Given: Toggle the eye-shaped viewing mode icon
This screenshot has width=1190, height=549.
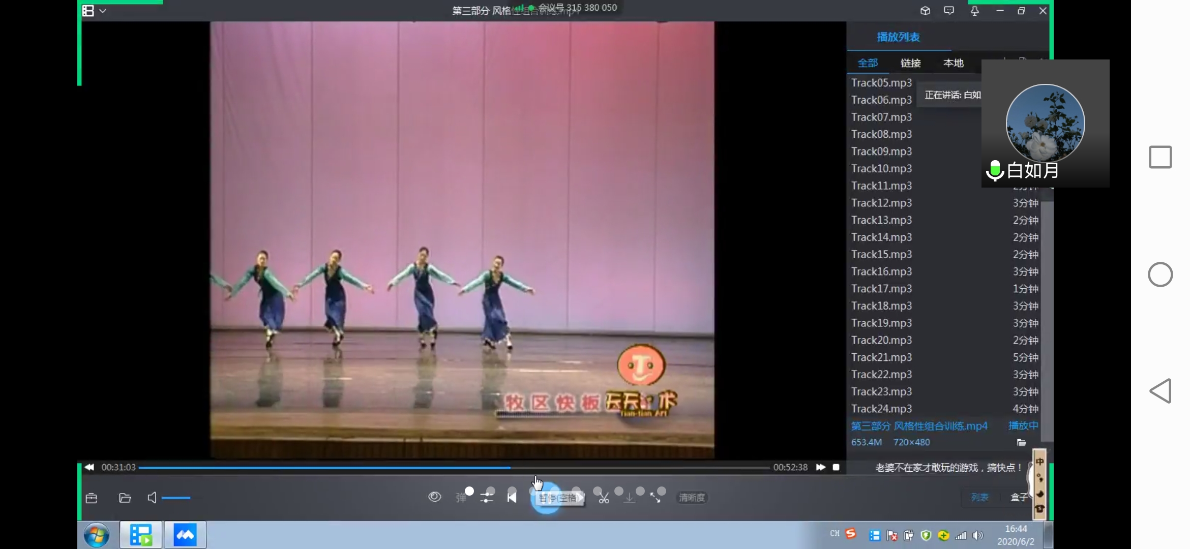Looking at the screenshot, I should [435, 497].
